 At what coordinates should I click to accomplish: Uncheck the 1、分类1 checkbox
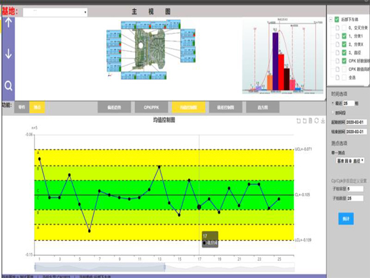coord(344,36)
